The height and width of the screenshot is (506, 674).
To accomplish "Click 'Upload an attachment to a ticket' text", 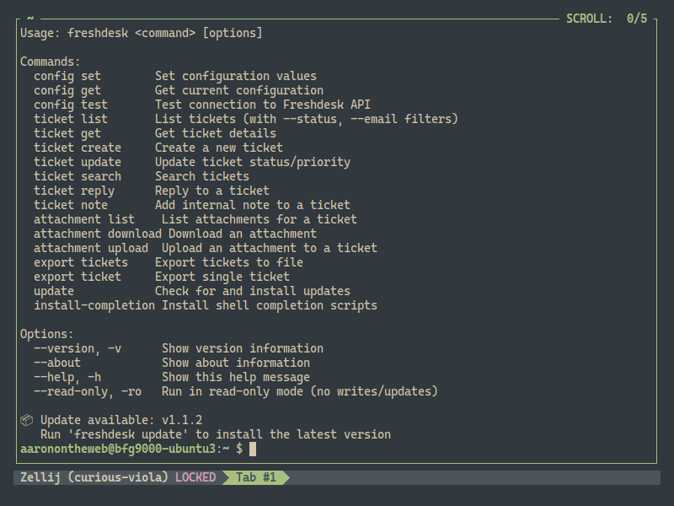I will tap(270, 248).
